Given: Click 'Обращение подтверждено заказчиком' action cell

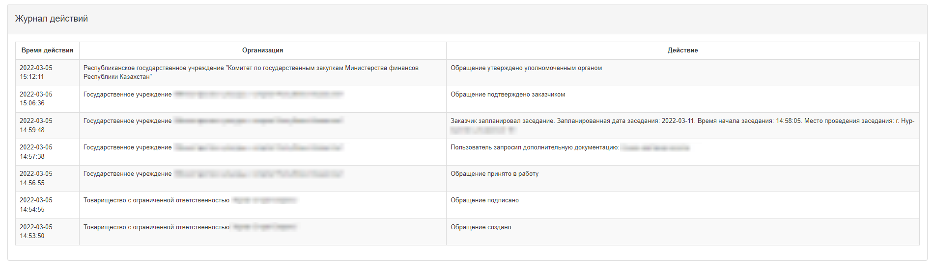Looking at the screenshot, I should (682, 99).
